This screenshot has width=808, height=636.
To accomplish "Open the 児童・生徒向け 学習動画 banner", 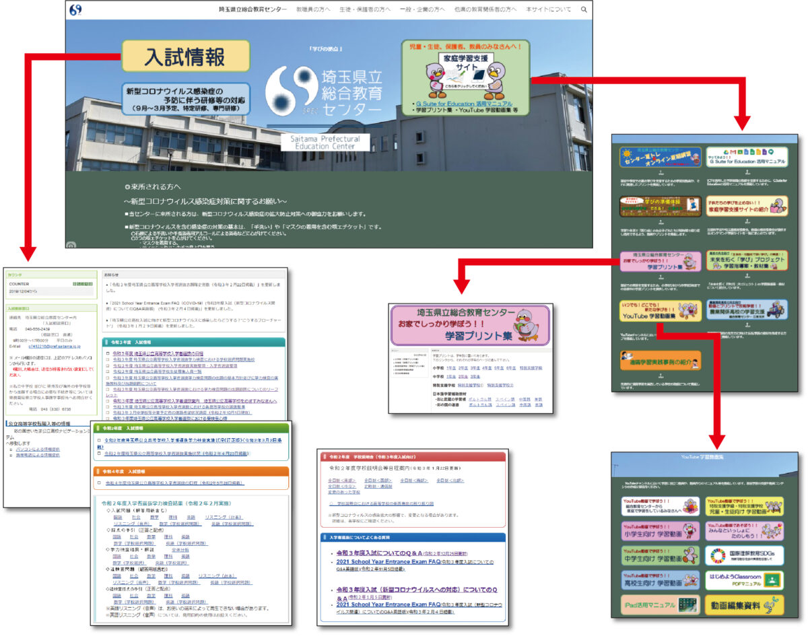I will point(745,507).
